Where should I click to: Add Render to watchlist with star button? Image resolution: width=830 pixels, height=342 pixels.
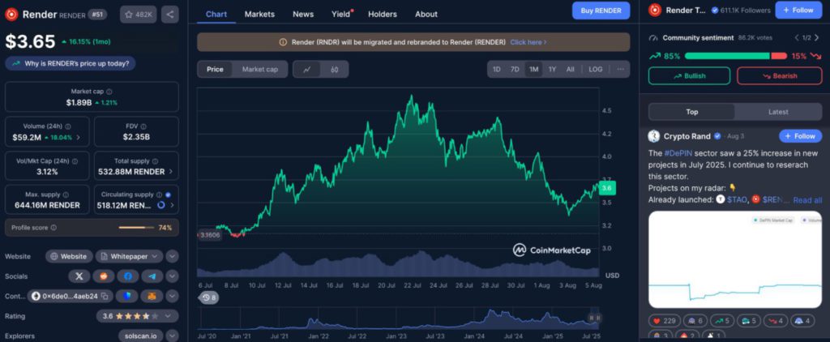pos(139,14)
